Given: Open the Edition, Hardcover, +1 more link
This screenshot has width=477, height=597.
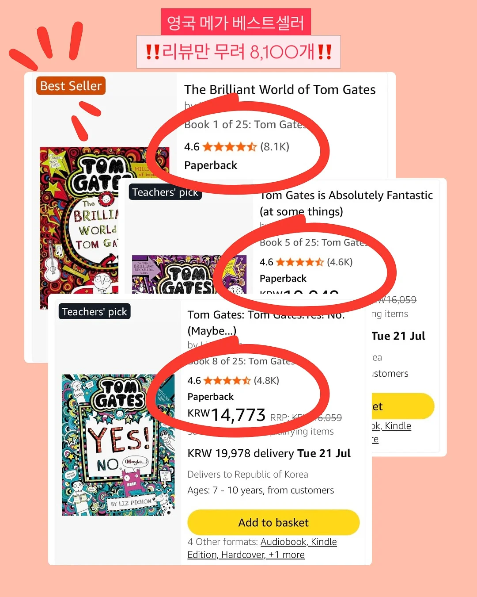Looking at the screenshot, I should 246,555.
